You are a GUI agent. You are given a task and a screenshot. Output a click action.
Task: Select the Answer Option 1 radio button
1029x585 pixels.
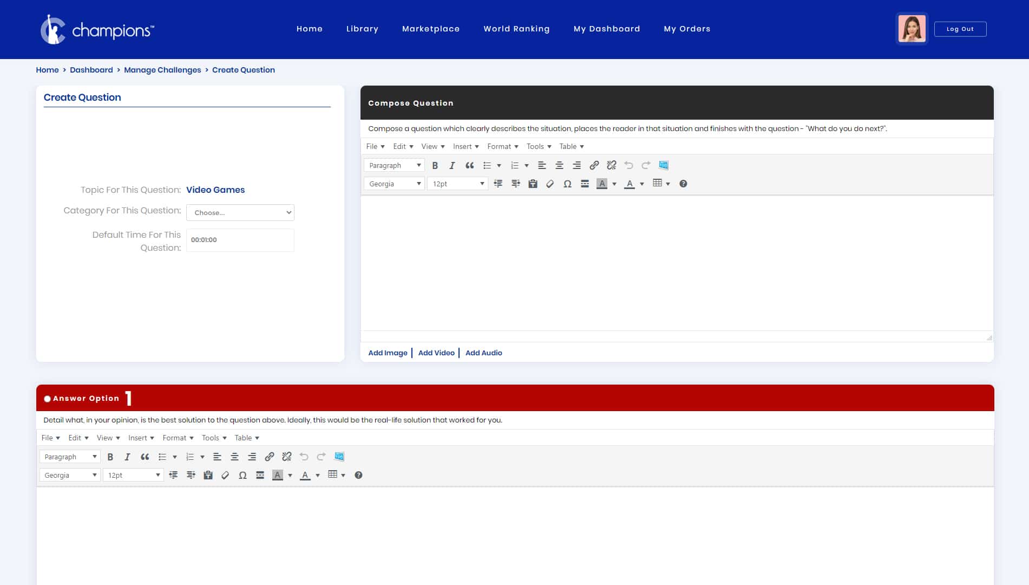(x=47, y=399)
